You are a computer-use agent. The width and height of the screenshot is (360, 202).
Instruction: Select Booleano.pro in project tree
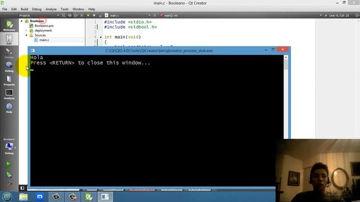click(44, 26)
